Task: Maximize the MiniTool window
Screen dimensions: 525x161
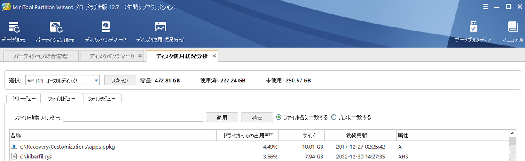Action: (508, 7)
